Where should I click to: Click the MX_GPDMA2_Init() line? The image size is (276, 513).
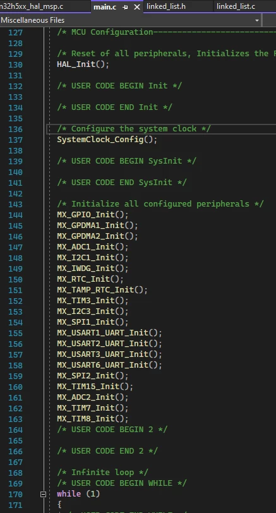click(x=97, y=236)
